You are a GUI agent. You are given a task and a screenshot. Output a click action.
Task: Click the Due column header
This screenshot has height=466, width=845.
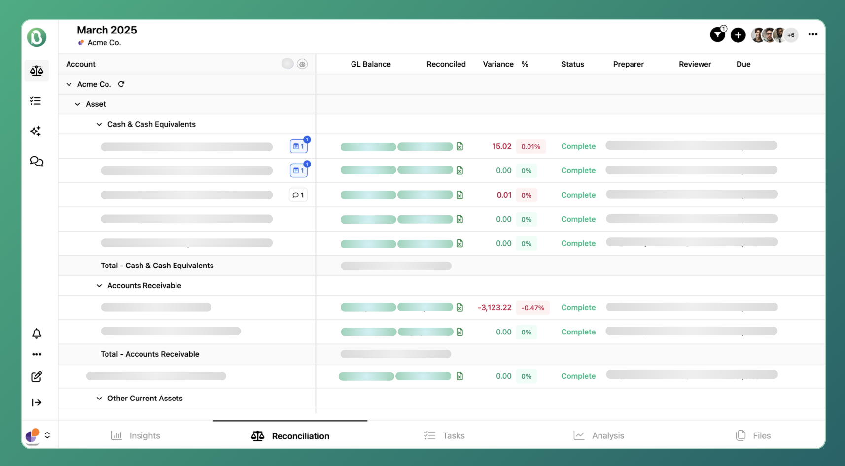[743, 64]
